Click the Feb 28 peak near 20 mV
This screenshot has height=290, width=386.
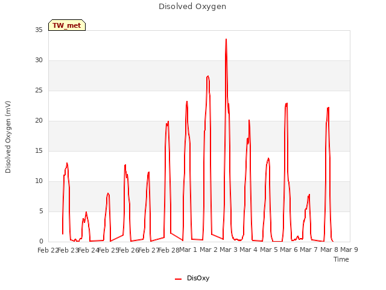click(168, 121)
